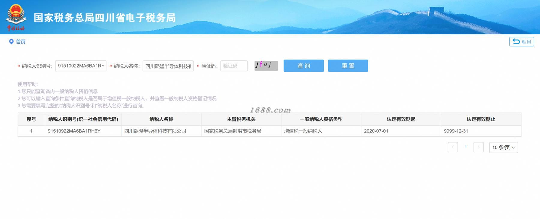Click the 一般纳税人资格类型 column header
The height and width of the screenshot is (219, 540).
click(321, 119)
